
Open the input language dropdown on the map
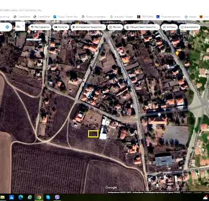pyautogui.click(x=20, y=27)
